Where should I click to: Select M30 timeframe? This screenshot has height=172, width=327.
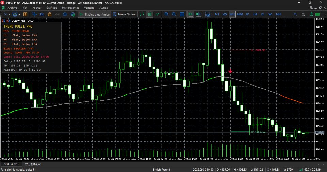[x=240, y=14]
